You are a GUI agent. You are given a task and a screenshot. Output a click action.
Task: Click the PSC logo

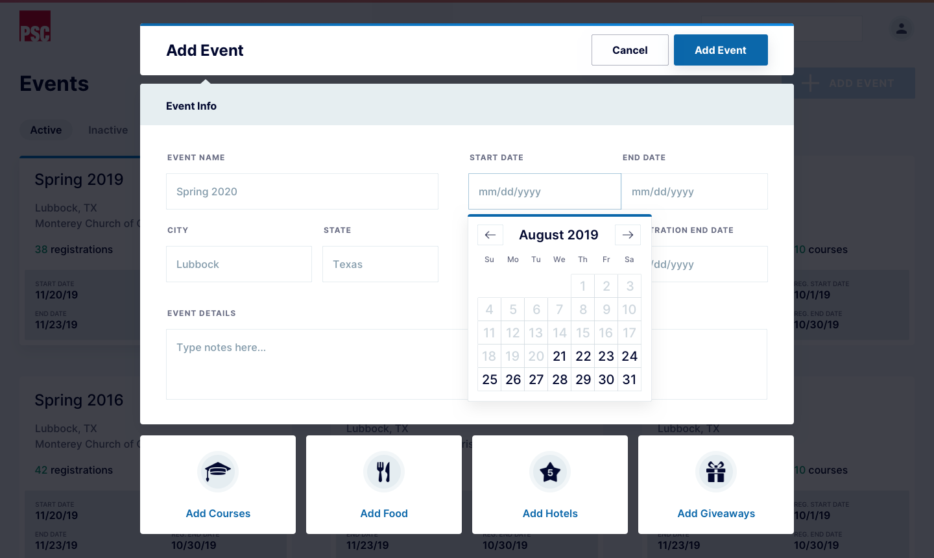[35, 27]
